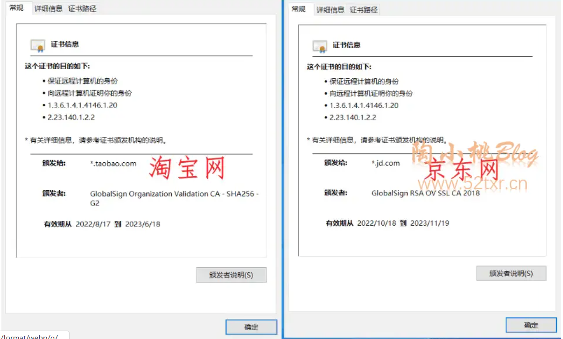Click 颁发给 label in jd.com window
Image resolution: width=563 pixels, height=339 pixels.
[336, 163]
